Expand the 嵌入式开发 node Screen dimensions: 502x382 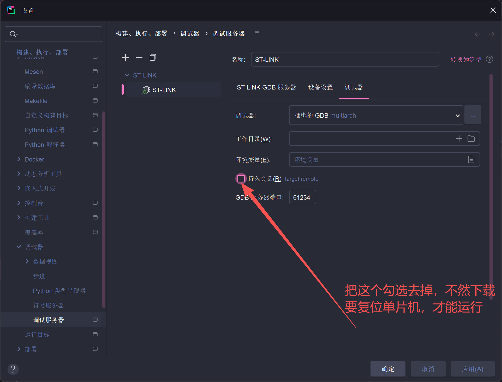[19, 188]
